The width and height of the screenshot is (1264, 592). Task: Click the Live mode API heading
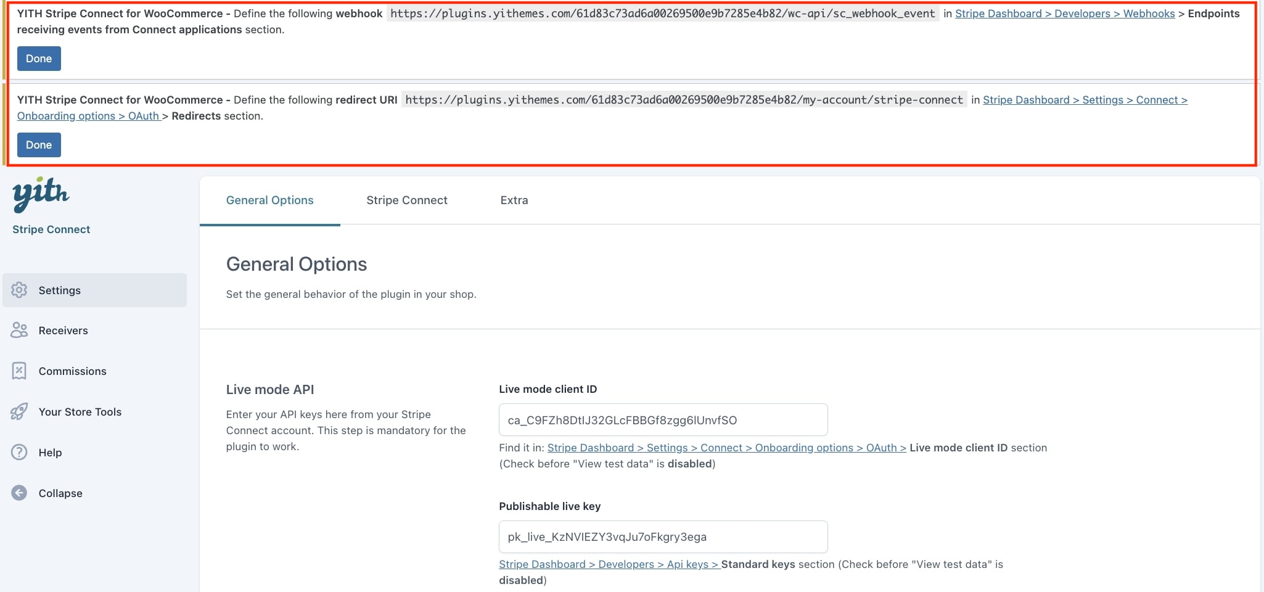click(270, 390)
